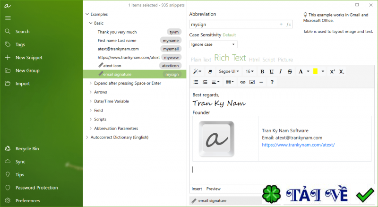Screen dimensions: 378x207
Task: Collapse the Examples group
Action: 87,14
